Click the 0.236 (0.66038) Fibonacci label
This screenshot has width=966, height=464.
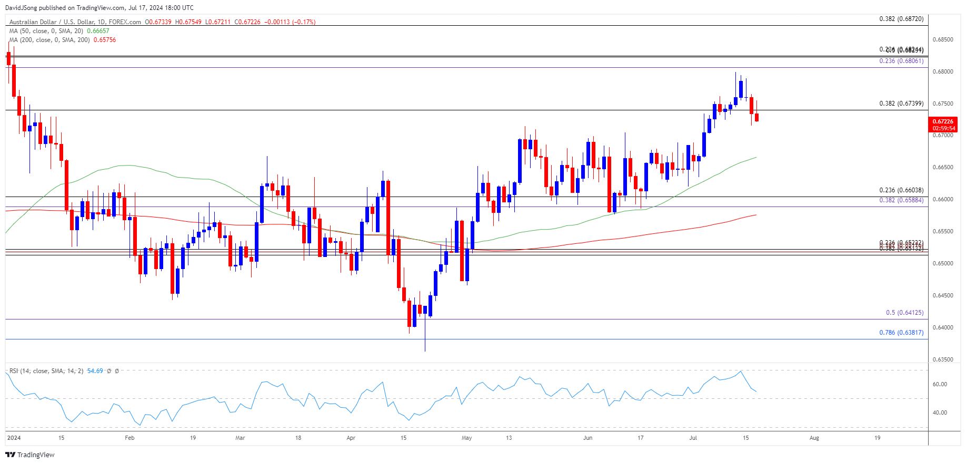coord(901,190)
